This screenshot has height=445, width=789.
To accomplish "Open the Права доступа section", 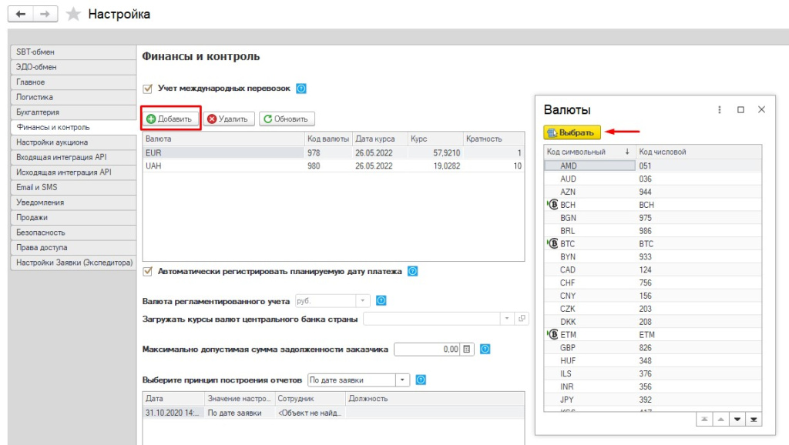I will pos(73,248).
